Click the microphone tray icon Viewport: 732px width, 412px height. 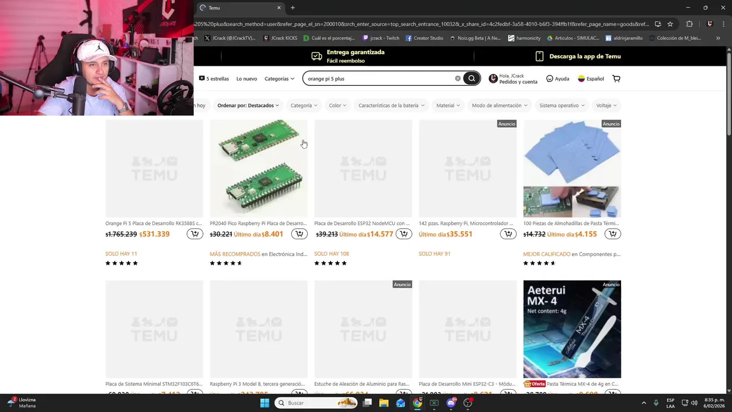(656, 403)
